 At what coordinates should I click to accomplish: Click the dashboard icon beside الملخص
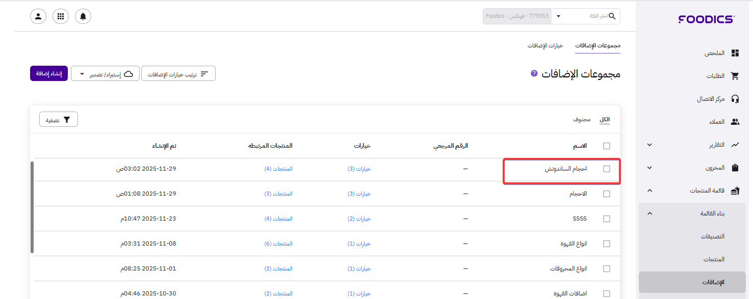735,53
